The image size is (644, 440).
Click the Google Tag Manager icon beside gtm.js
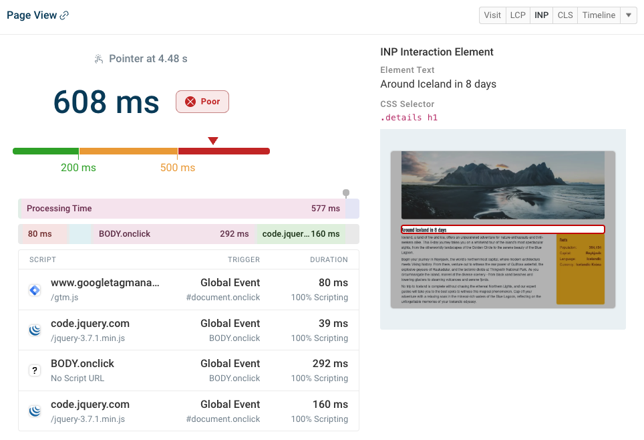(34, 289)
